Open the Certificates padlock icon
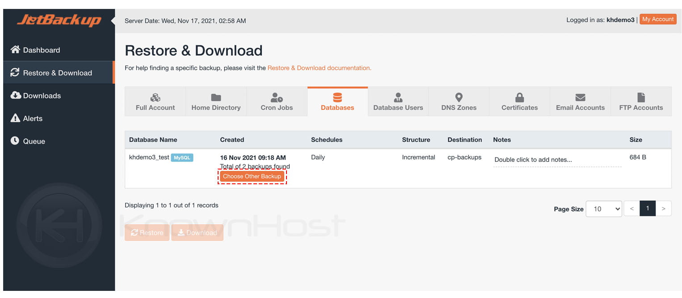The width and height of the screenshot is (682, 298). 519,97
